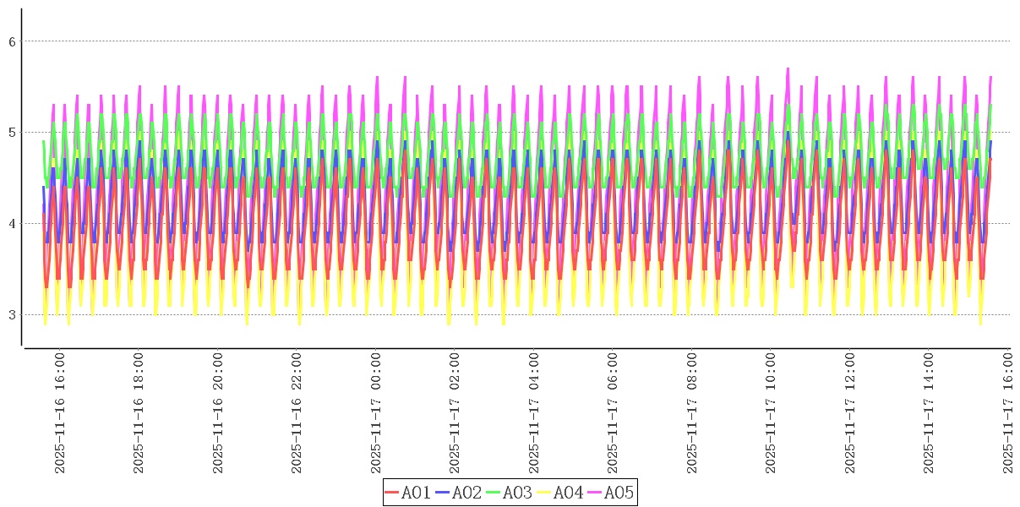Toggle the A01 series legend label
The image size is (1020, 507).
click(x=416, y=493)
